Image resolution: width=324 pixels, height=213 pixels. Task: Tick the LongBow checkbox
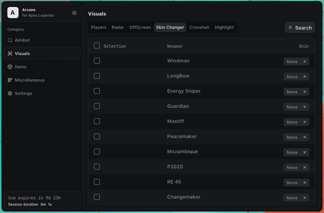(97, 76)
